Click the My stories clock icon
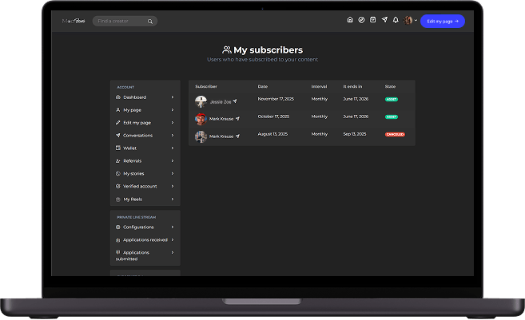This screenshot has width=525, height=320. (117, 173)
